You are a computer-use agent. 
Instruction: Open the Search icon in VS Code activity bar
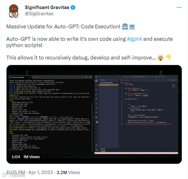coord(96,85)
